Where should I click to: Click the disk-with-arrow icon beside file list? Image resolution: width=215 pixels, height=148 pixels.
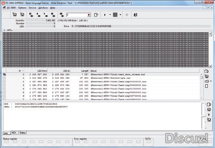206,76
